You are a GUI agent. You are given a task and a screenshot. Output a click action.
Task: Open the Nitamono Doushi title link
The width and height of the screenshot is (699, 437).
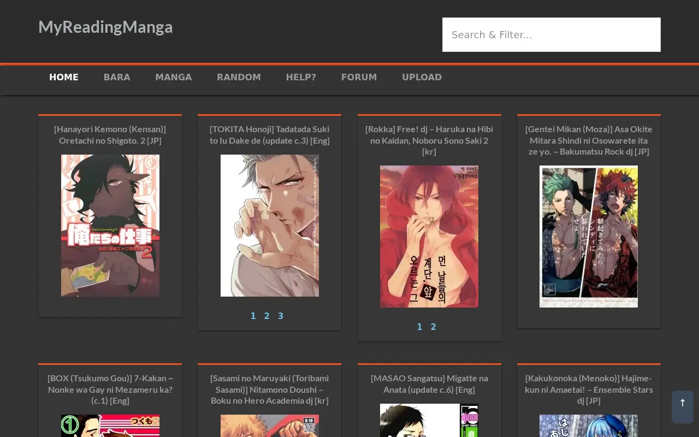tap(270, 389)
